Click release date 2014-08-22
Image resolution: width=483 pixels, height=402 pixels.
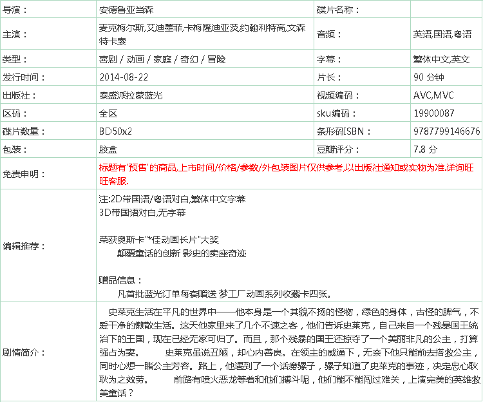(x=124, y=77)
